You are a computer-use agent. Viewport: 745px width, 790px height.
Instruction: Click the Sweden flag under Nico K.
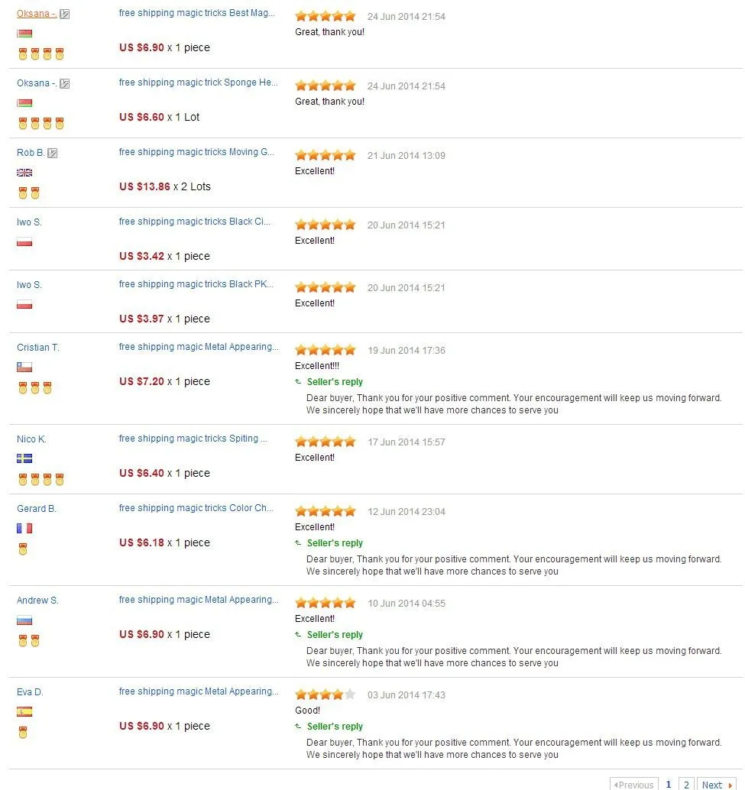point(24,458)
